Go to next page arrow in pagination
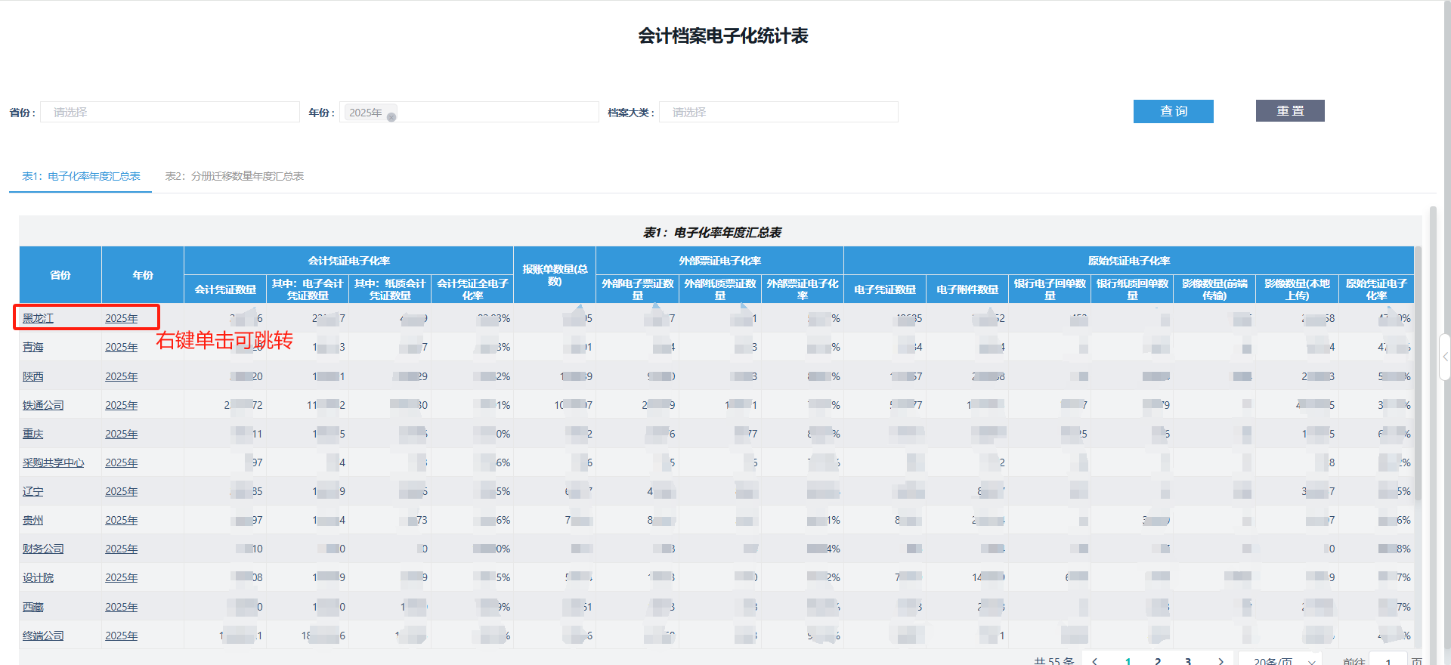Screen dimensions: 1451x665 [x=1221, y=661]
